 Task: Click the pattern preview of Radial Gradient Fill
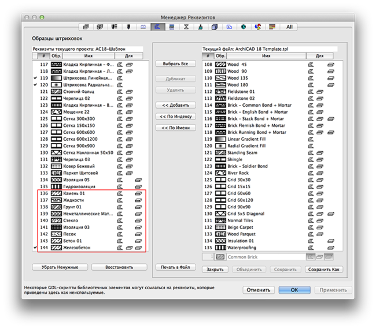click(x=220, y=146)
